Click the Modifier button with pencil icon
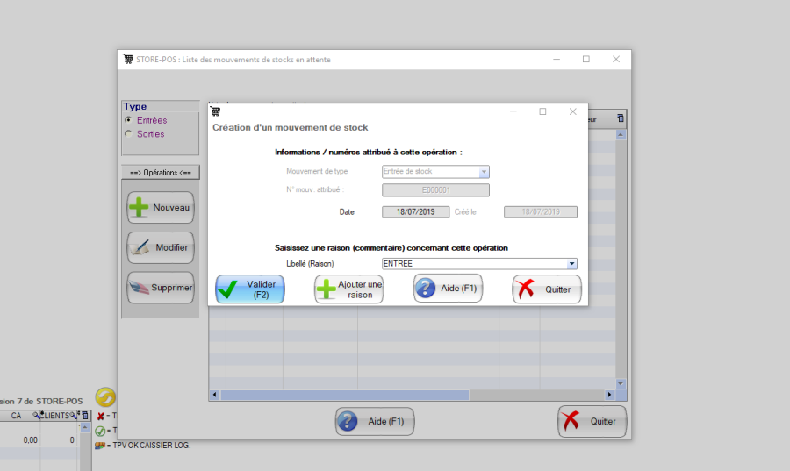Image resolution: width=790 pixels, height=471 pixels. click(x=161, y=247)
